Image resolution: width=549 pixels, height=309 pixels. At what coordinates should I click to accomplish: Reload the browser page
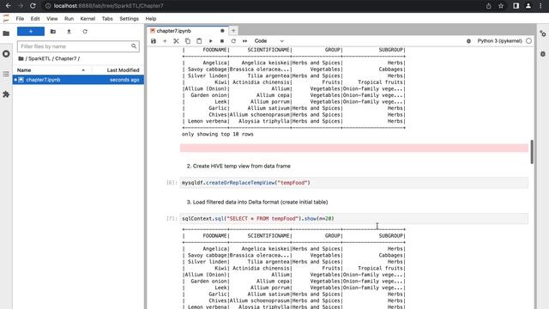point(33,6)
